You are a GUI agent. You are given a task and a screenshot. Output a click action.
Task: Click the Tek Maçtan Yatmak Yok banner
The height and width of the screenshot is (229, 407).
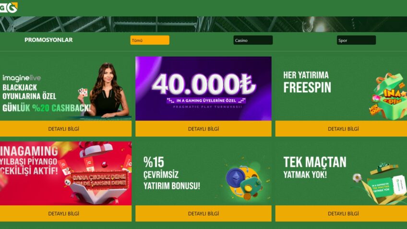click(341, 173)
